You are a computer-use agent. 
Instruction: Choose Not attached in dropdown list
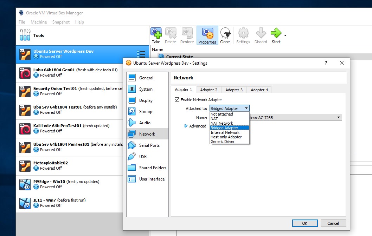pos(229,114)
